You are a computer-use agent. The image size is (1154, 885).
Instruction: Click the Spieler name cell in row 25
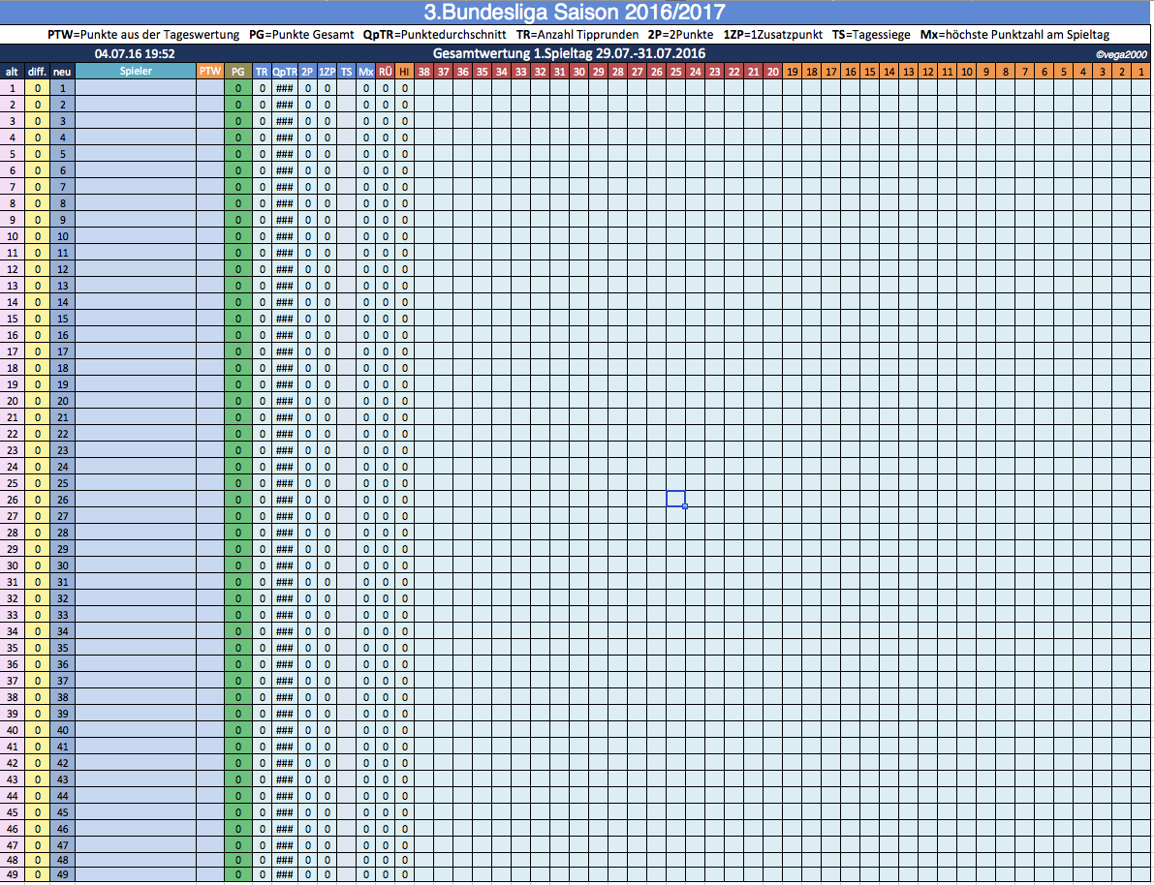tap(135, 482)
